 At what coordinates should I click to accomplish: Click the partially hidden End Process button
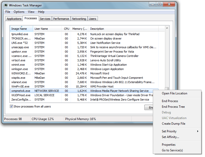149,107
